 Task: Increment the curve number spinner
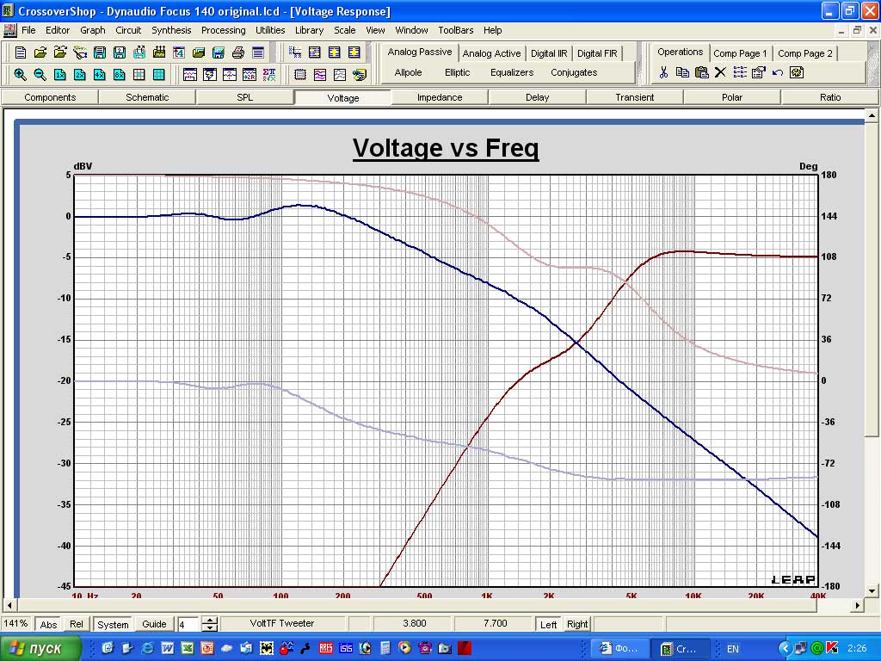point(210,621)
